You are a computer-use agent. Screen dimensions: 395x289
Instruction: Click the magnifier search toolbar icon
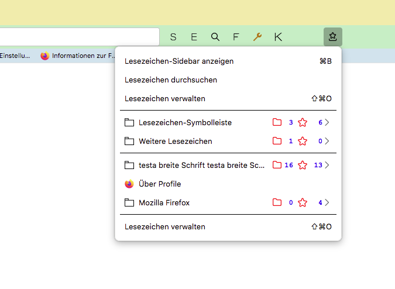[x=215, y=37]
